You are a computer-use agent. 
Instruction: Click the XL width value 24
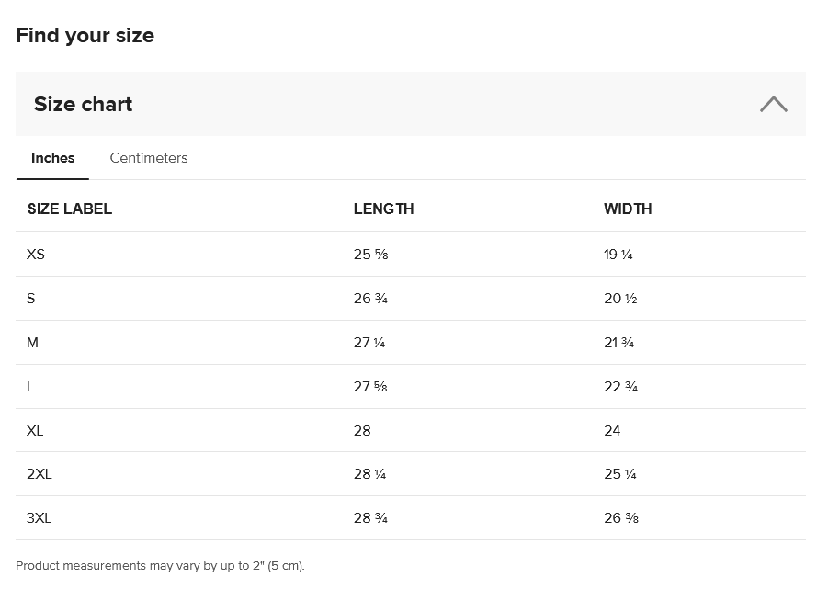pos(612,431)
